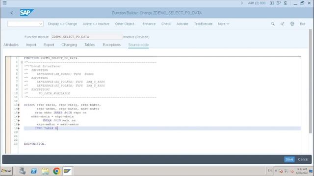Switch to the Import tab
Image resolution: width=314 pixels, height=176 pixels.
31,44
